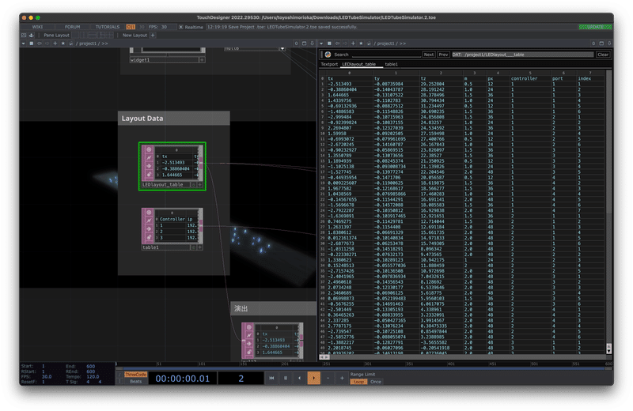Select the Layout Data annotation title
Image resolution: width=633 pixels, height=411 pixels.
tap(142, 119)
